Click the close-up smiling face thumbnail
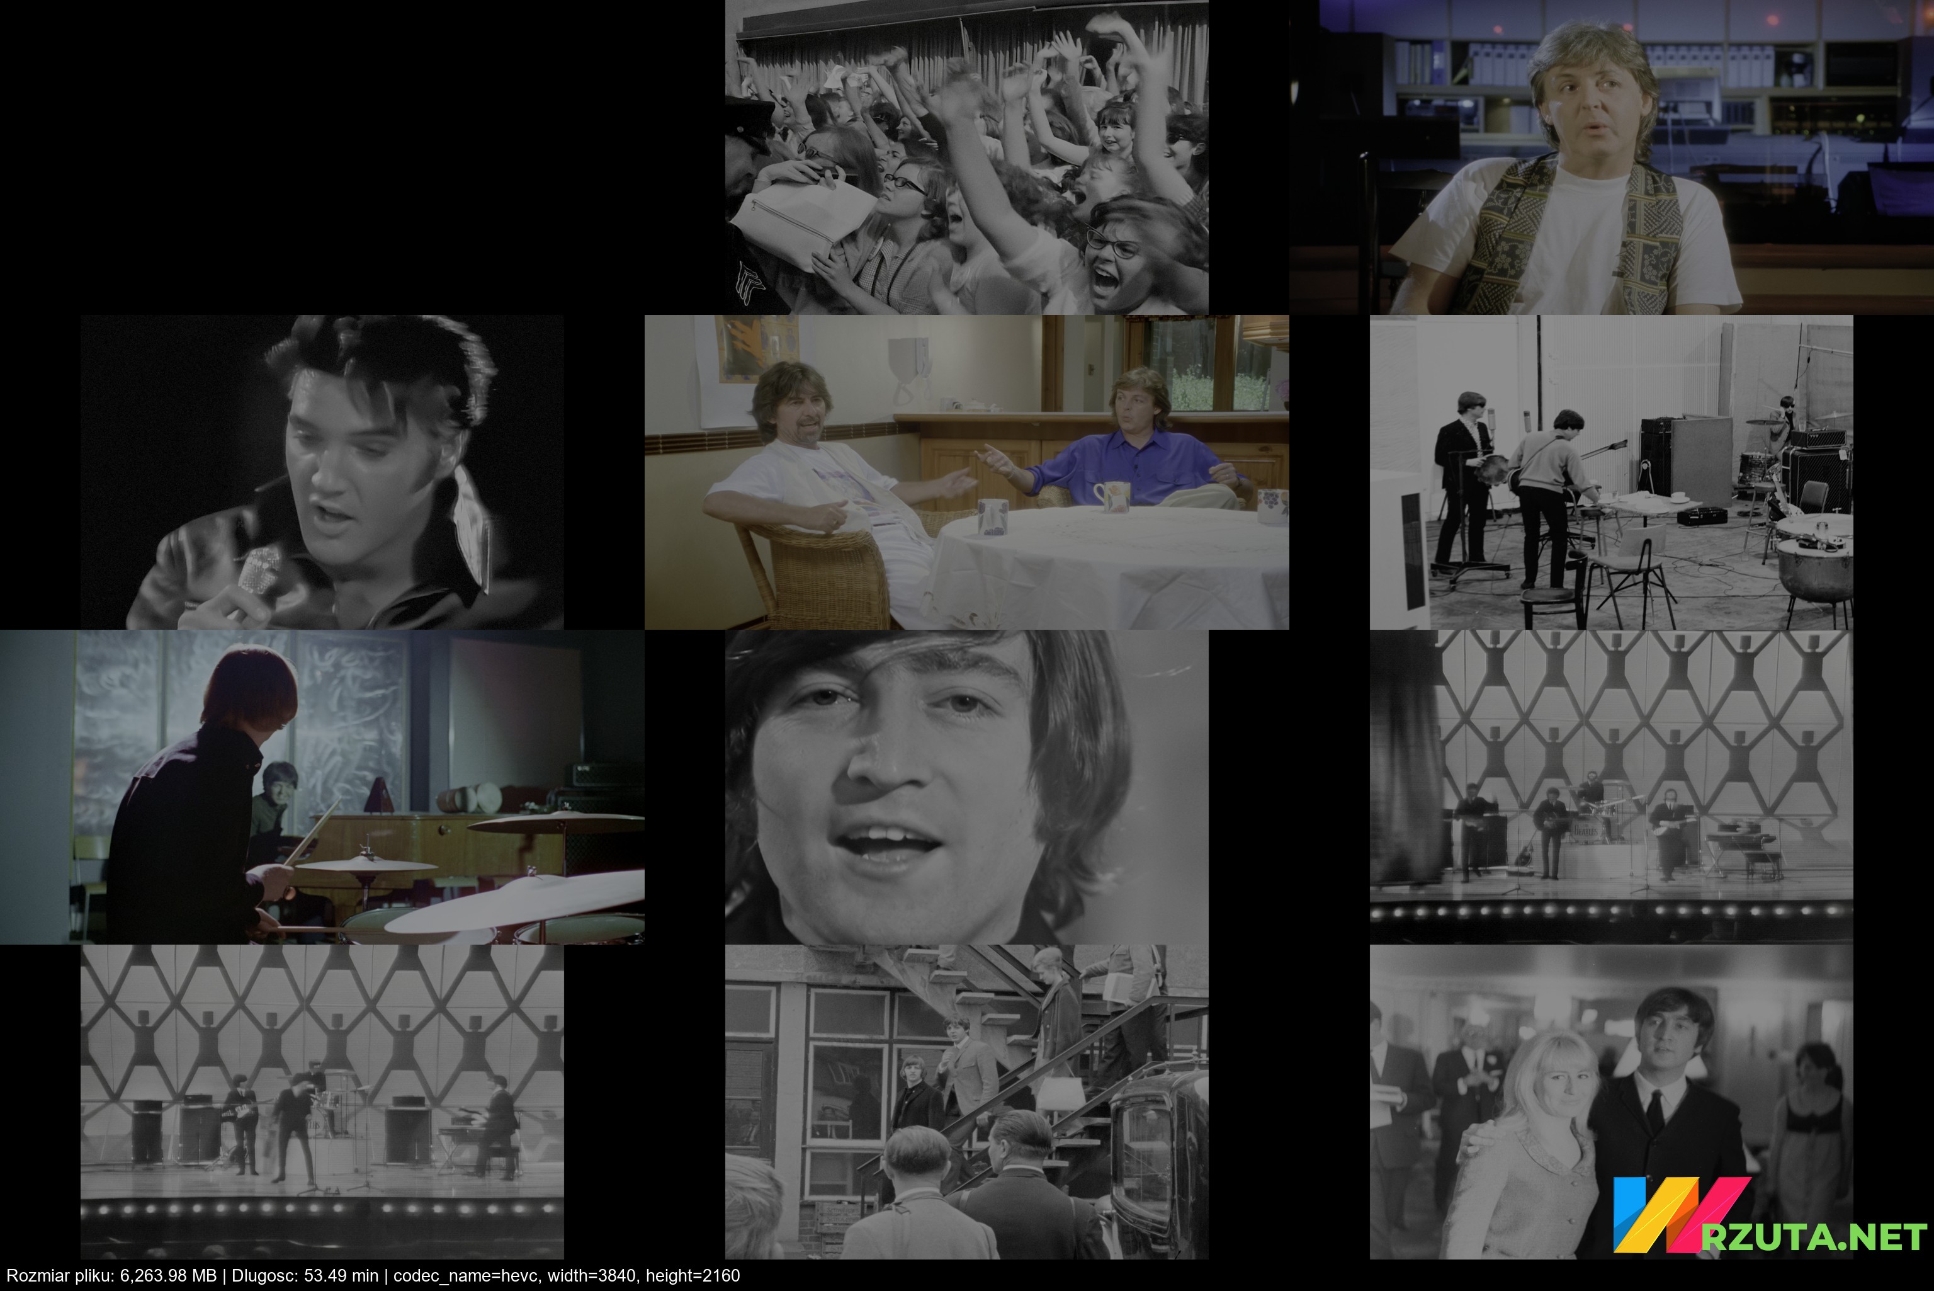1934x1291 pixels. click(x=966, y=787)
